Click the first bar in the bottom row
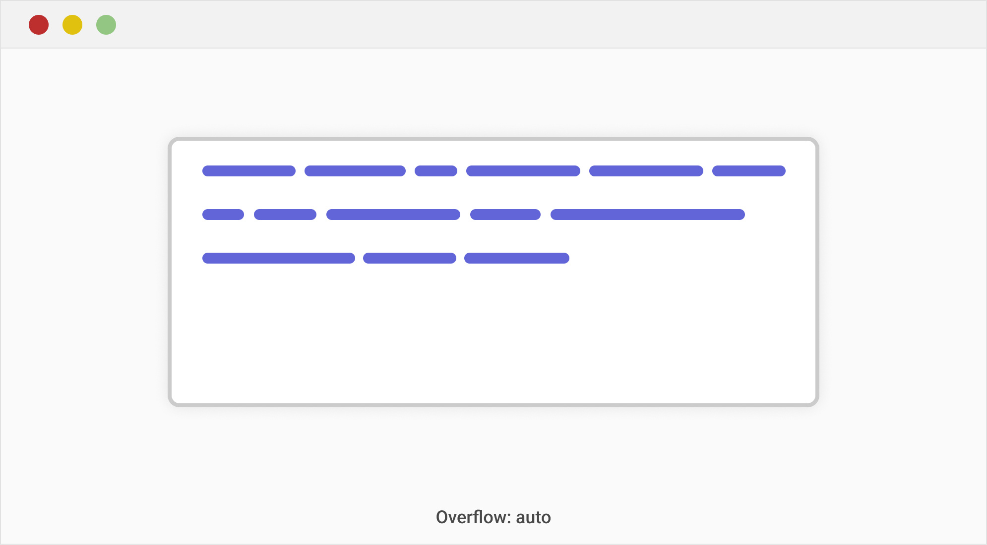The width and height of the screenshot is (987, 545). [278, 258]
